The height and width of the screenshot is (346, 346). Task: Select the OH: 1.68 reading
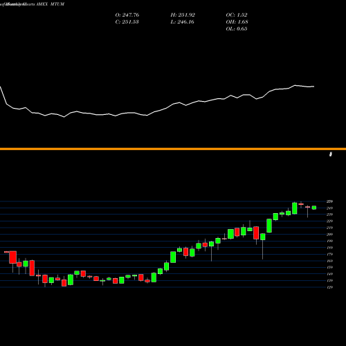coord(237,22)
